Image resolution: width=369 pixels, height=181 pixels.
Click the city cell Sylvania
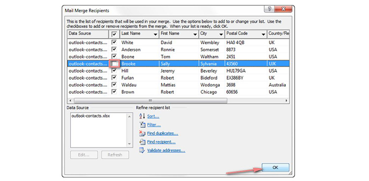[x=212, y=64]
